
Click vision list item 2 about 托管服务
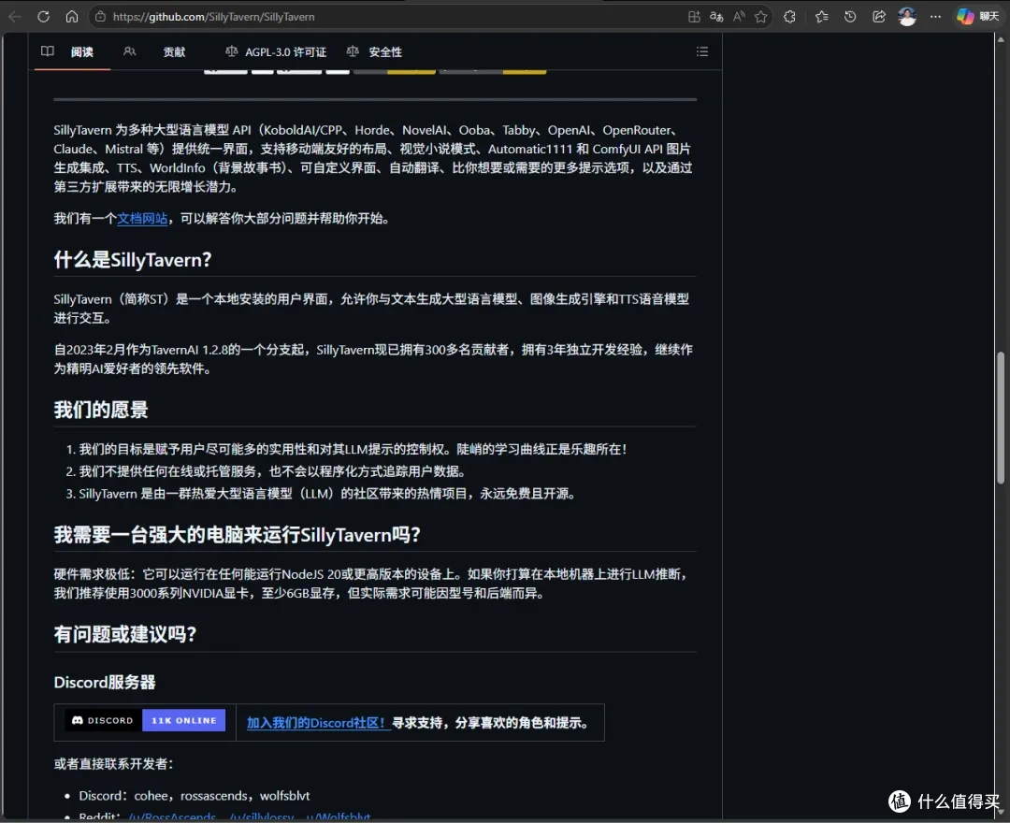(x=272, y=472)
